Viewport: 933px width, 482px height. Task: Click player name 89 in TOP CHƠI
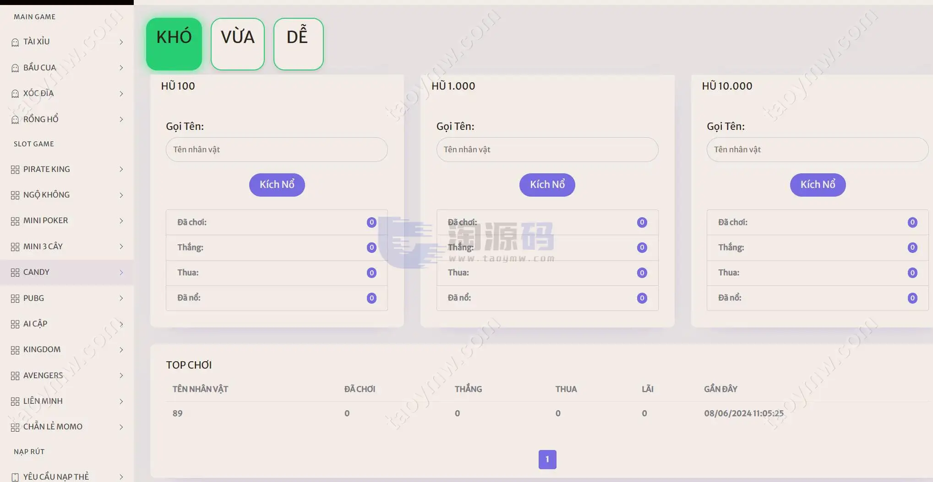point(178,413)
